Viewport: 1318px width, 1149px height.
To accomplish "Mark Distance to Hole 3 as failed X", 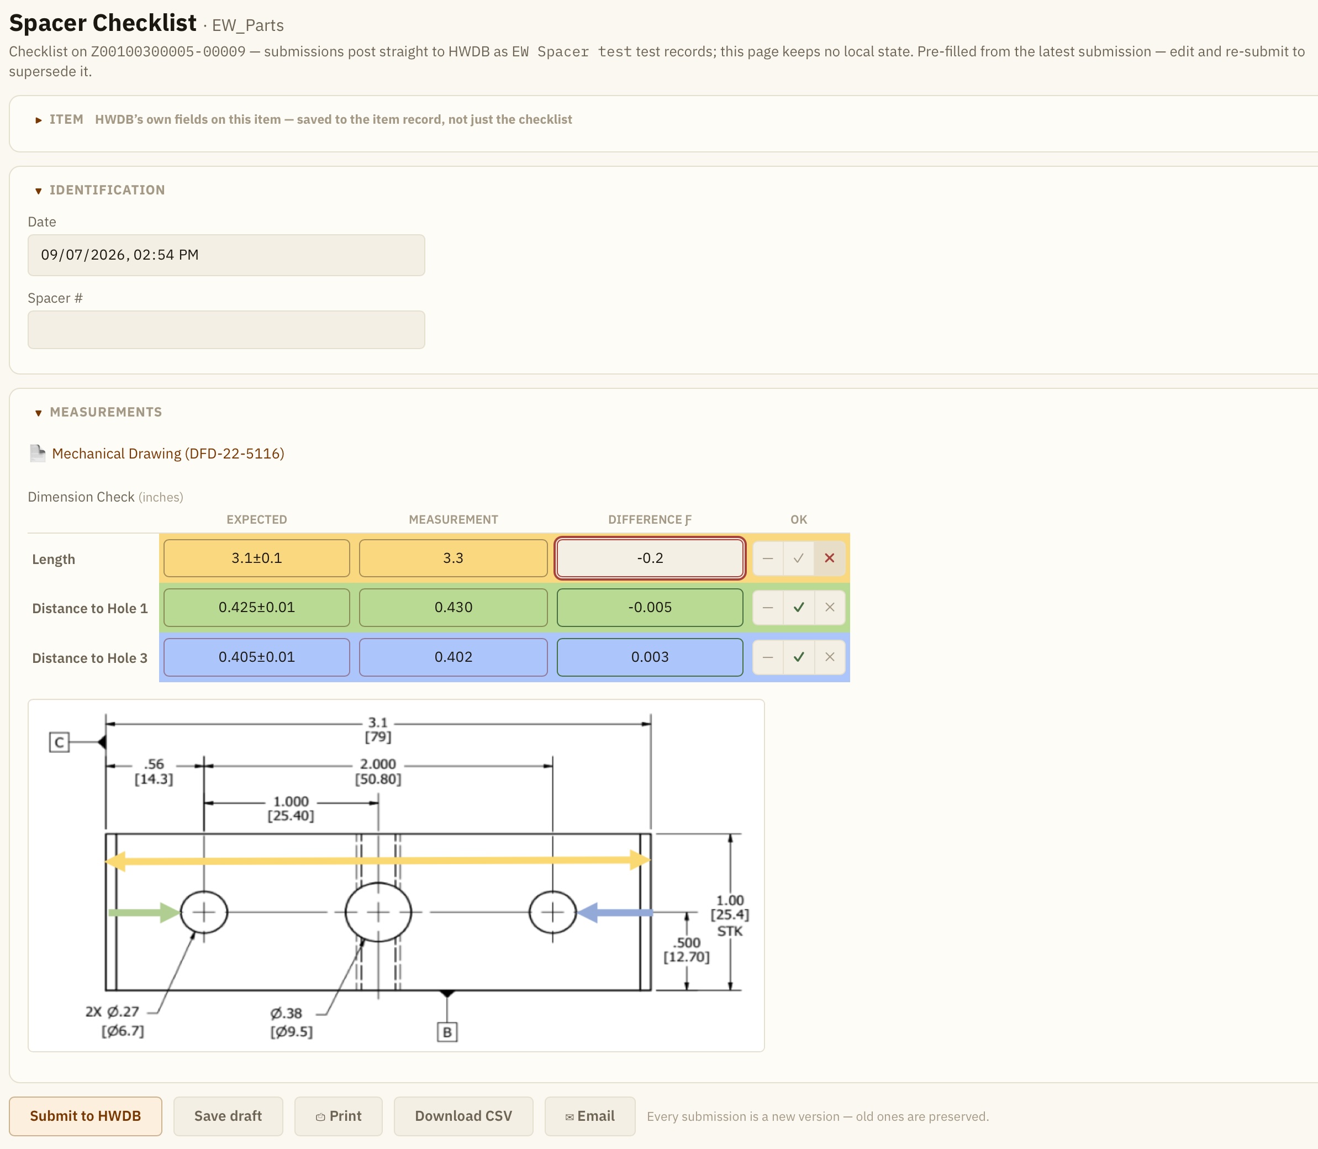I will click(x=830, y=657).
